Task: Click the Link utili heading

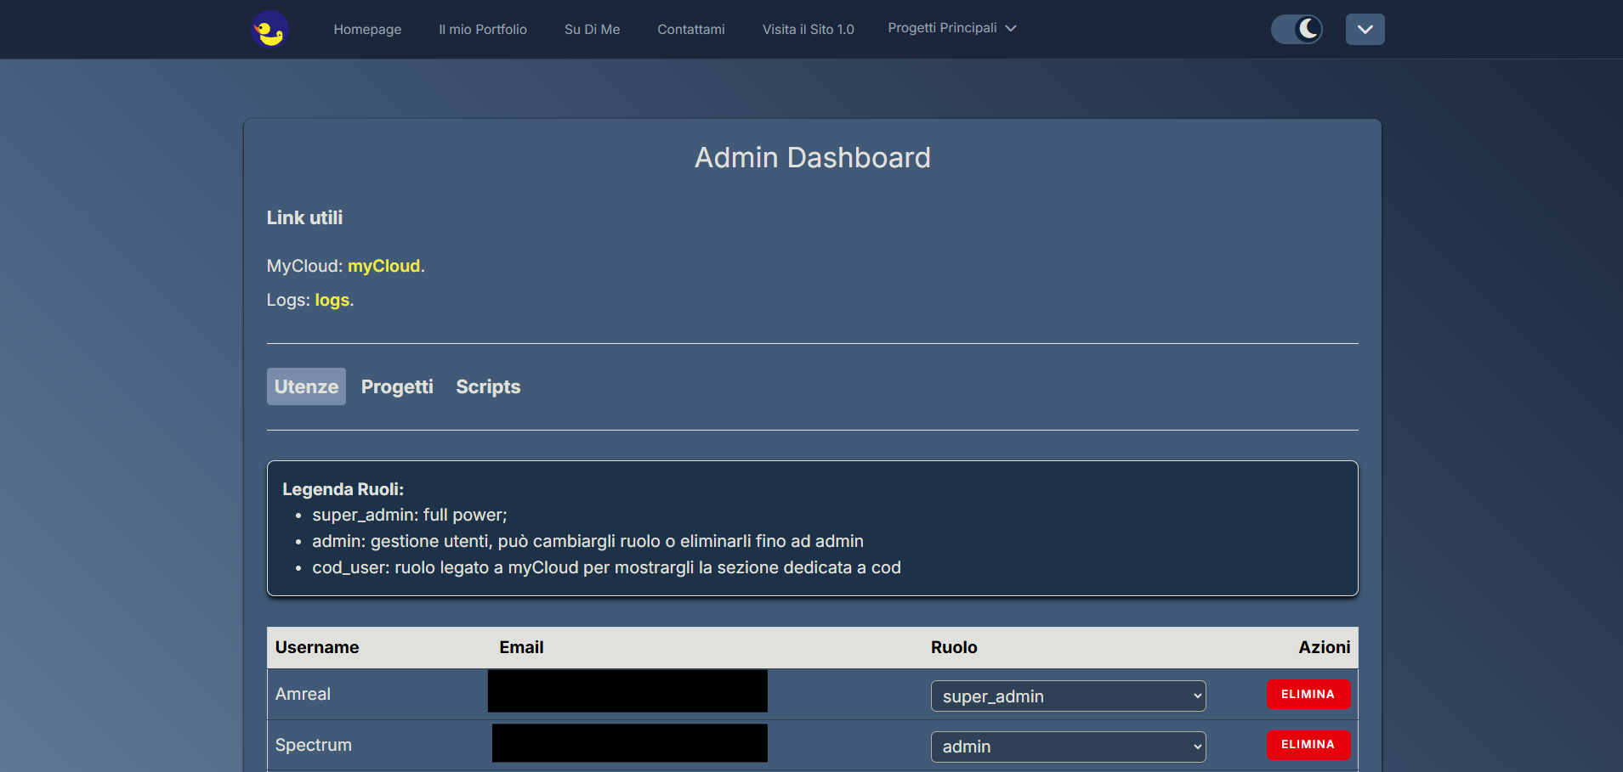Action: [304, 217]
